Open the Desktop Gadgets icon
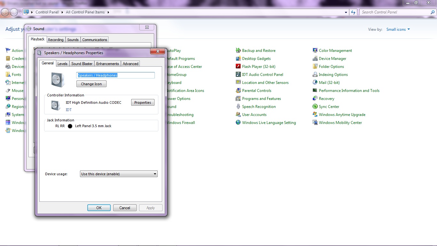The height and width of the screenshot is (246, 437). coord(238,59)
